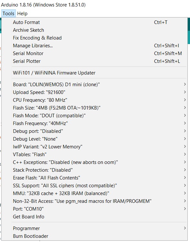This screenshot has width=190, height=243.
Task: Choose Archive Sketch
Action: click(x=94, y=30)
